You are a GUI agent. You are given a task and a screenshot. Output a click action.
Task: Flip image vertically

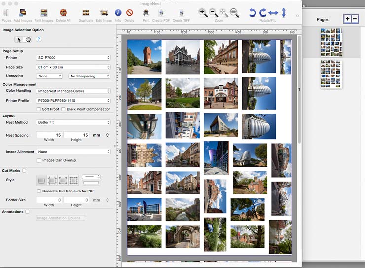click(x=284, y=12)
